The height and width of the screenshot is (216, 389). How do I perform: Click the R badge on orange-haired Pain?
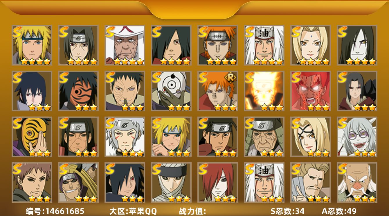coord(231,77)
